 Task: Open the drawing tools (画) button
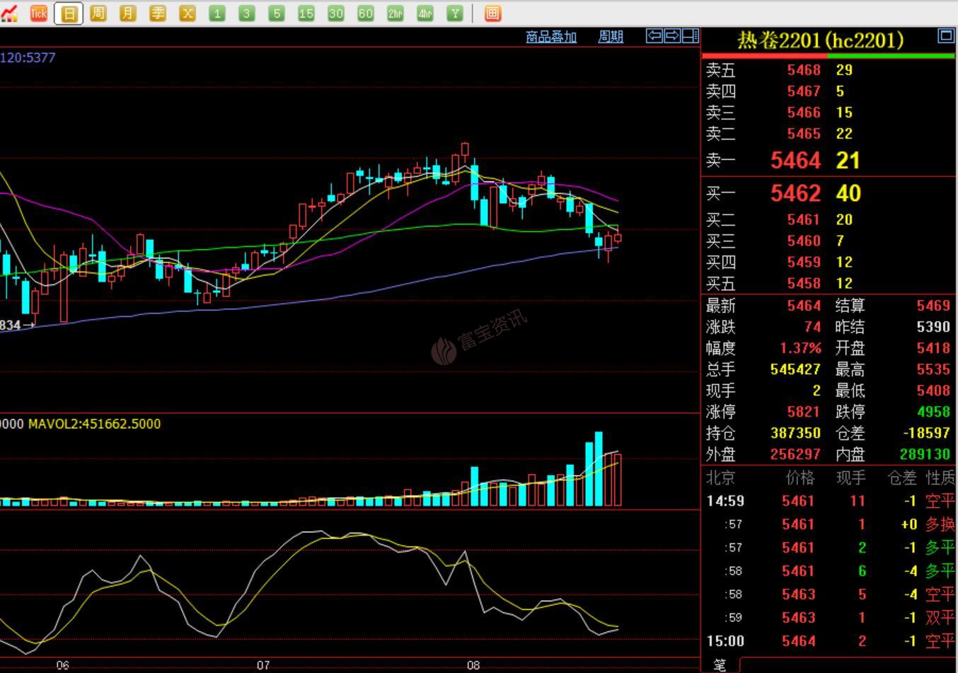tap(493, 13)
